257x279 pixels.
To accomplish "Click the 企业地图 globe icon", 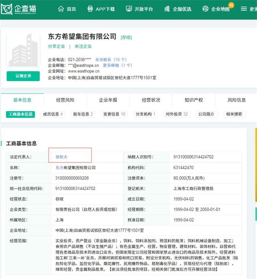I will tap(206, 9).
